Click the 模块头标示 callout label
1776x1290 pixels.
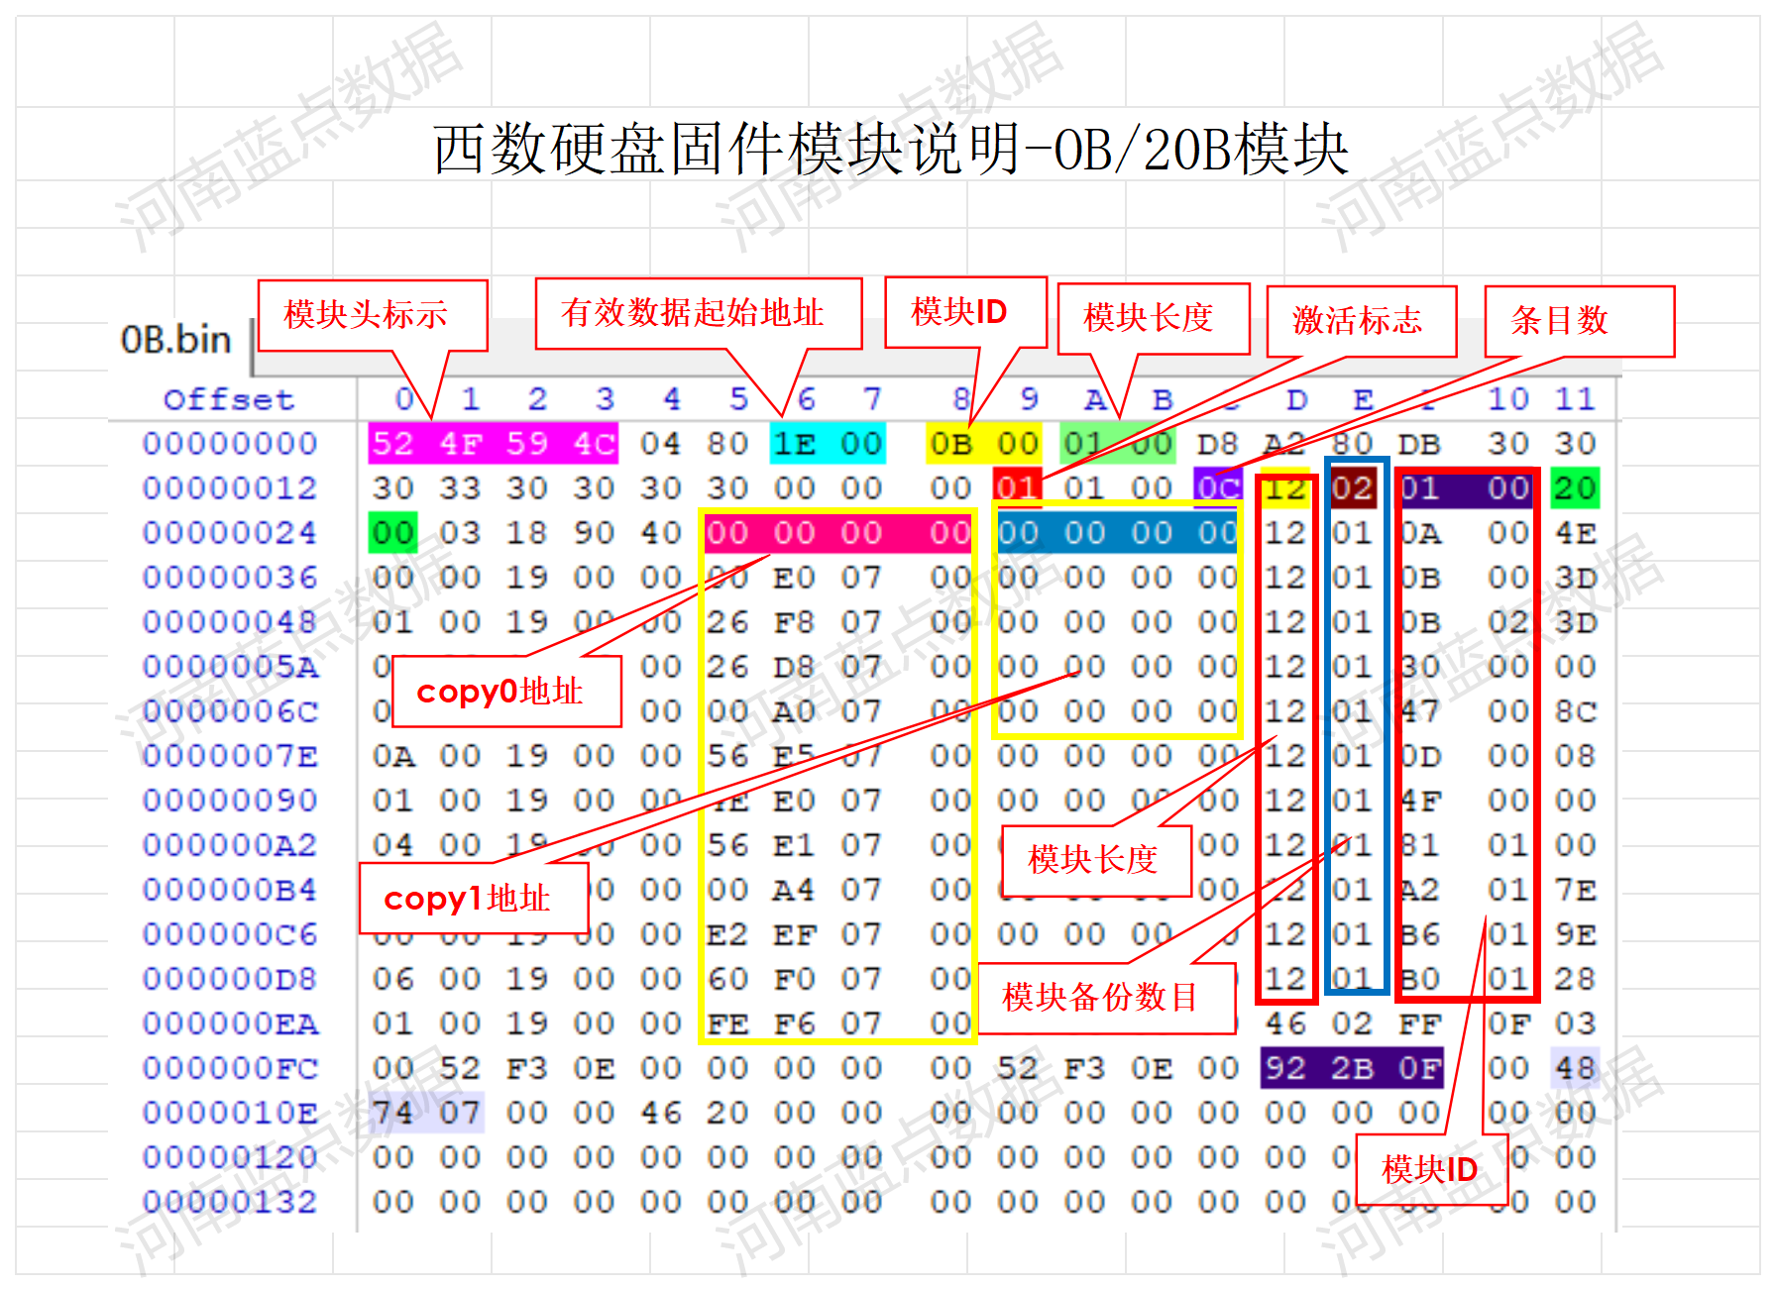(x=374, y=313)
